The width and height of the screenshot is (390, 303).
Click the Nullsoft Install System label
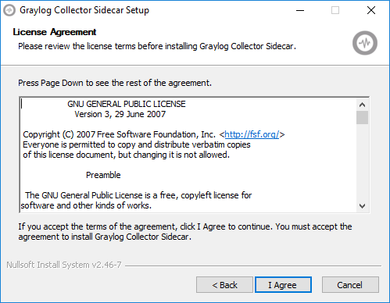point(64,265)
